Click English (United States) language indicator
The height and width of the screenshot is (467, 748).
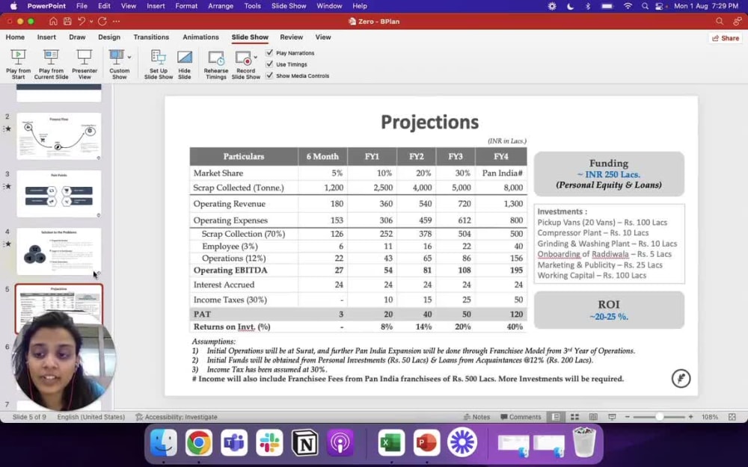pyautogui.click(x=91, y=417)
